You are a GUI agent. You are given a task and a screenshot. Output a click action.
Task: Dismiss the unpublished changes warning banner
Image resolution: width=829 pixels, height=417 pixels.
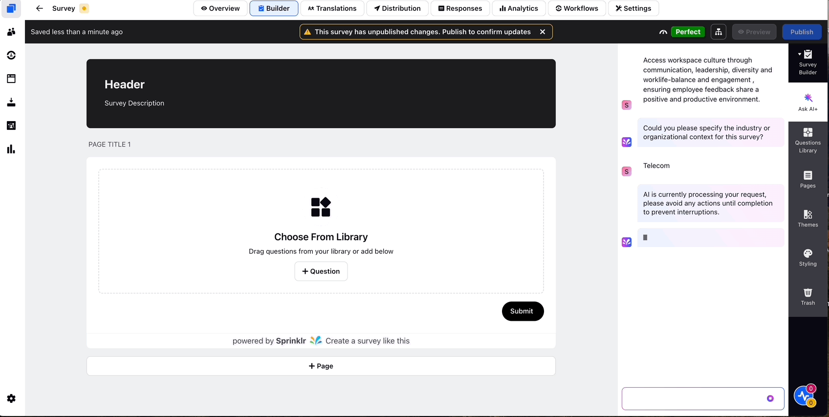pyautogui.click(x=542, y=32)
